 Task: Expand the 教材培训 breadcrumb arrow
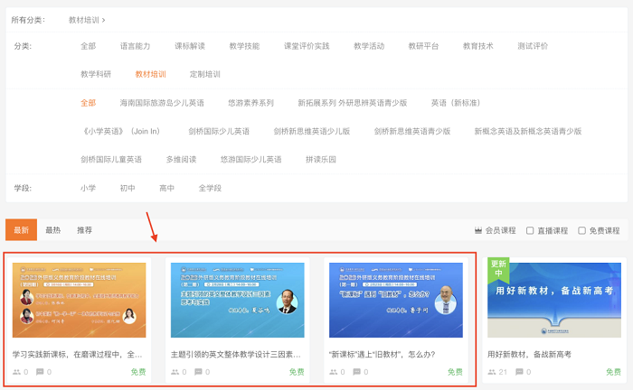tap(103, 19)
